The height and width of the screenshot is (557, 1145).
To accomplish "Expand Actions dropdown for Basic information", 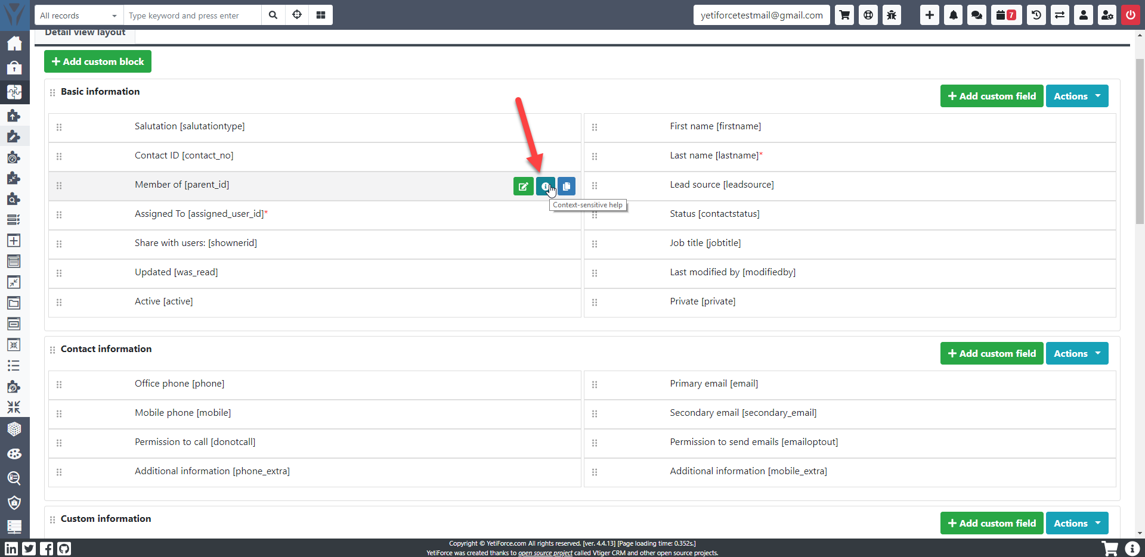I will coord(1077,96).
